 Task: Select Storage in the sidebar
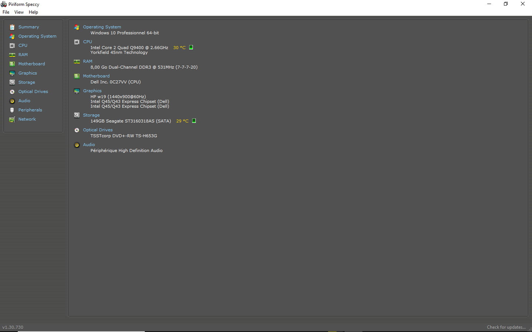click(x=27, y=82)
